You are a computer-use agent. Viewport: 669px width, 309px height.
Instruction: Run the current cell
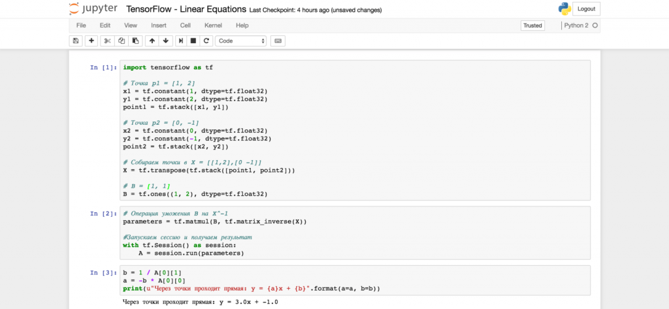pyautogui.click(x=181, y=41)
